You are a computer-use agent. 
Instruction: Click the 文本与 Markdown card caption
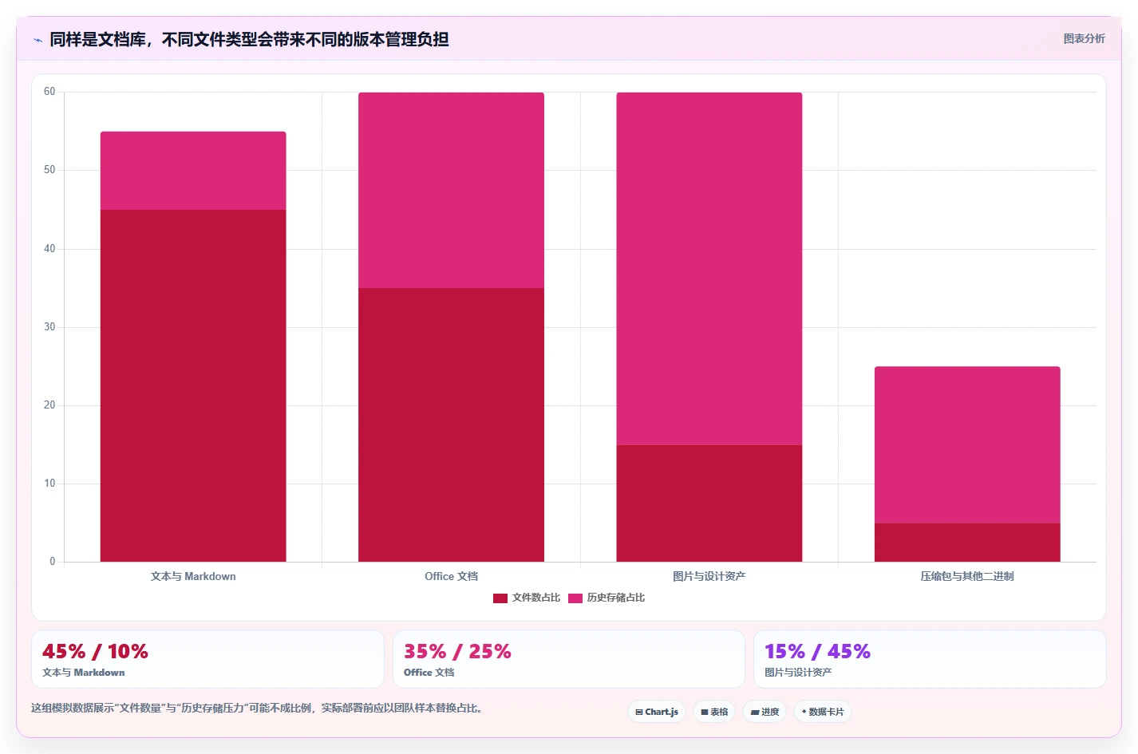click(84, 673)
